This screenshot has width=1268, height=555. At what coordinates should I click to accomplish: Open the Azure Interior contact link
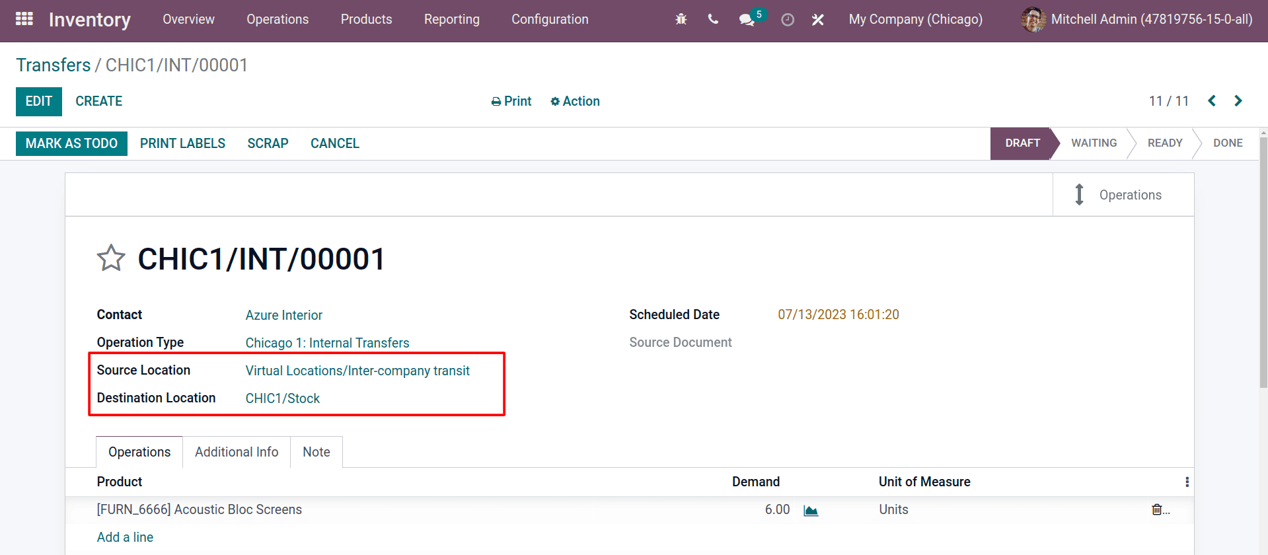tap(284, 315)
